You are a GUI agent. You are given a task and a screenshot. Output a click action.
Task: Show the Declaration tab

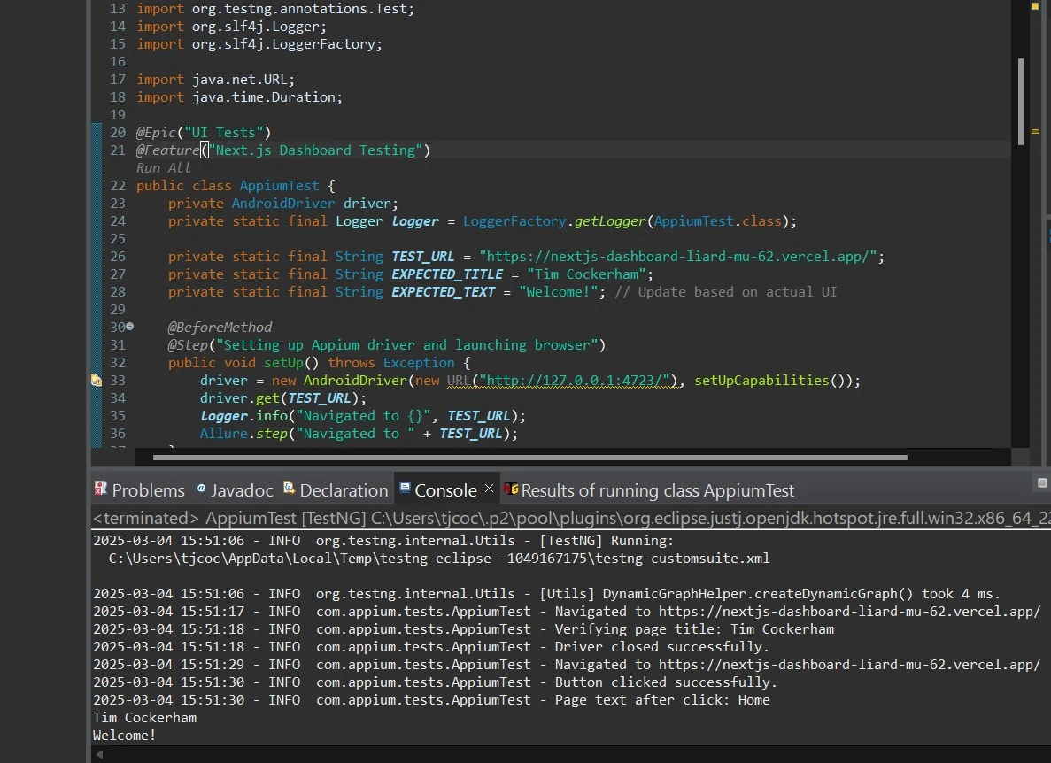coord(344,490)
